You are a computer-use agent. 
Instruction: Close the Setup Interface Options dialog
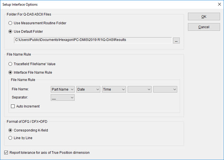click(x=219, y=4)
